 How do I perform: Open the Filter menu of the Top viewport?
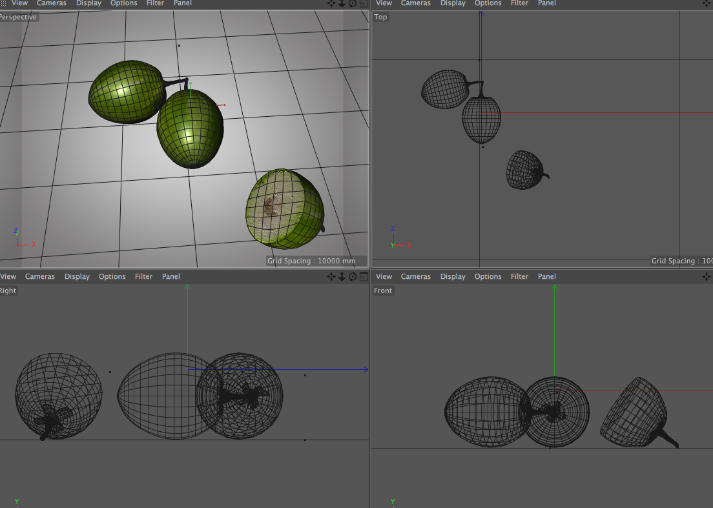pos(519,3)
